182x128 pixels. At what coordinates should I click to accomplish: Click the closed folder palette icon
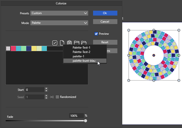77,43
